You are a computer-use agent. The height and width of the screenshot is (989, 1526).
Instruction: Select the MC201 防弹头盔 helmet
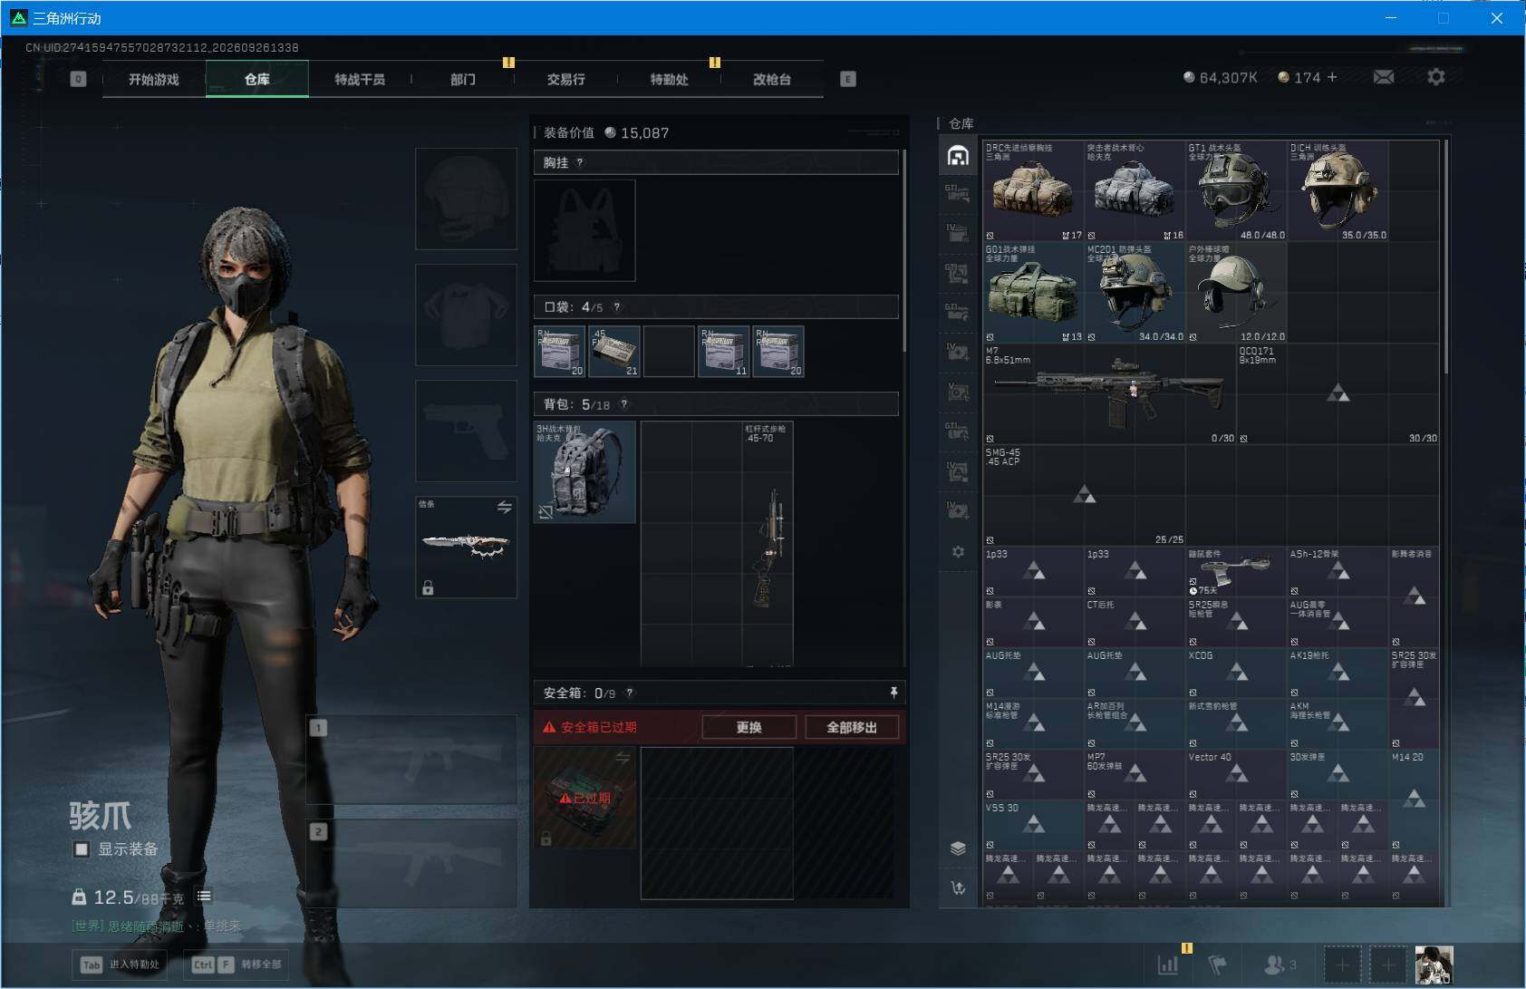pos(1135,293)
